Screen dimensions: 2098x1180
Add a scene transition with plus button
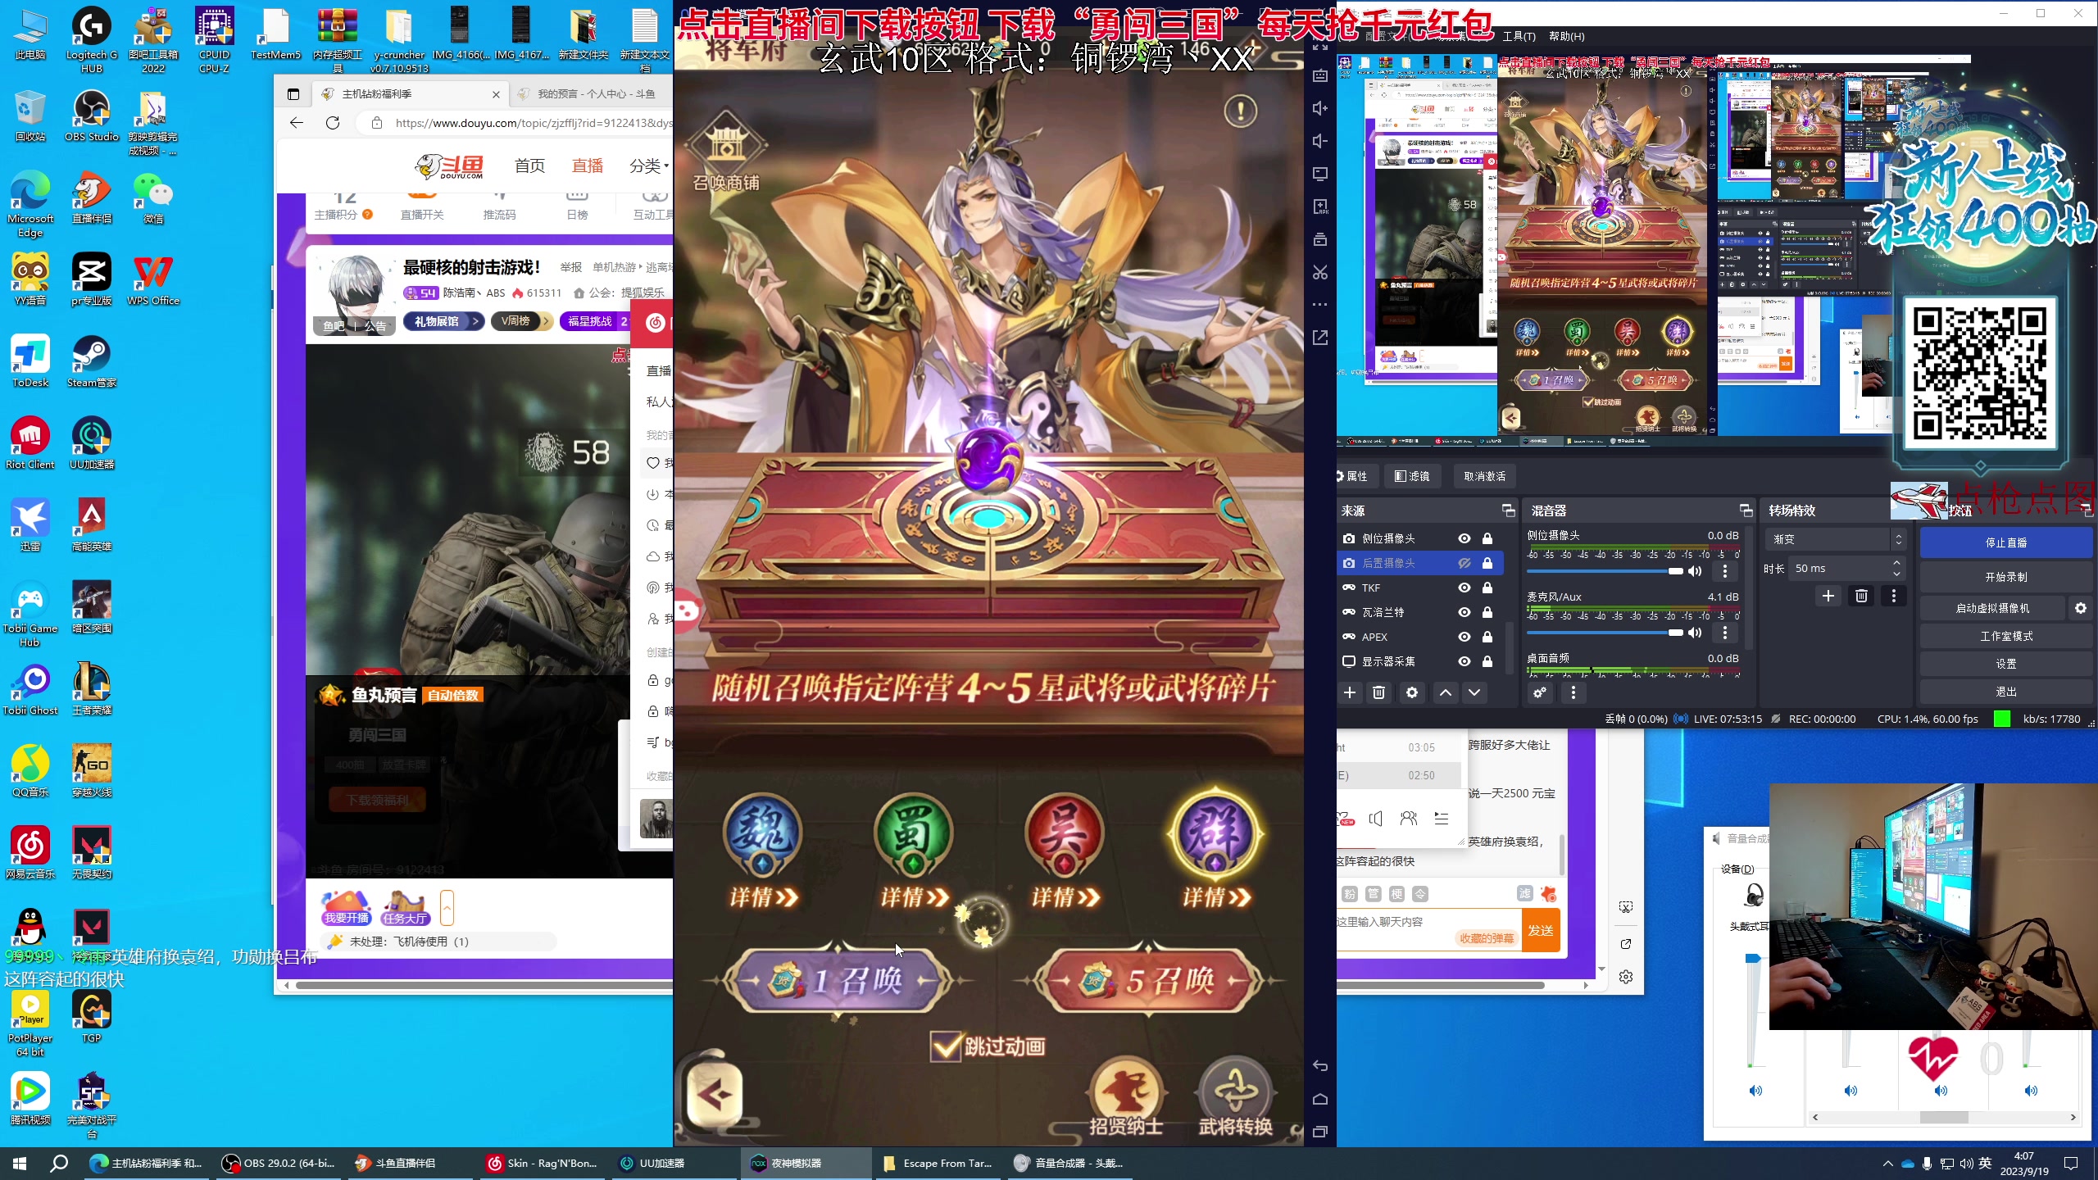click(x=1828, y=597)
